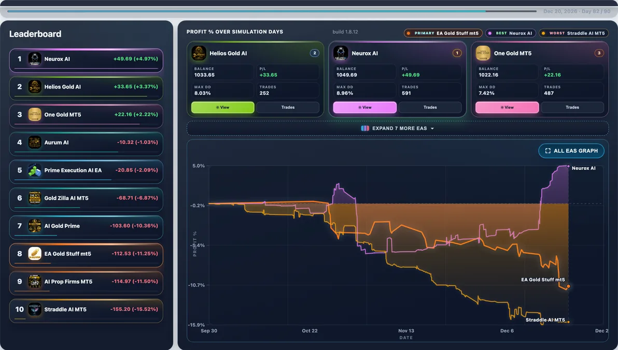Click the +49.69 (+4.97%) profit value
The height and width of the screenshot is (350, 618).
click(x=136, y=59)
